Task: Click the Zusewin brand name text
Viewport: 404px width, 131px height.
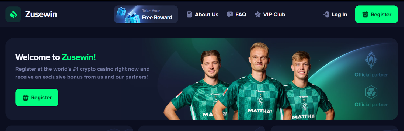Action: 41,14
